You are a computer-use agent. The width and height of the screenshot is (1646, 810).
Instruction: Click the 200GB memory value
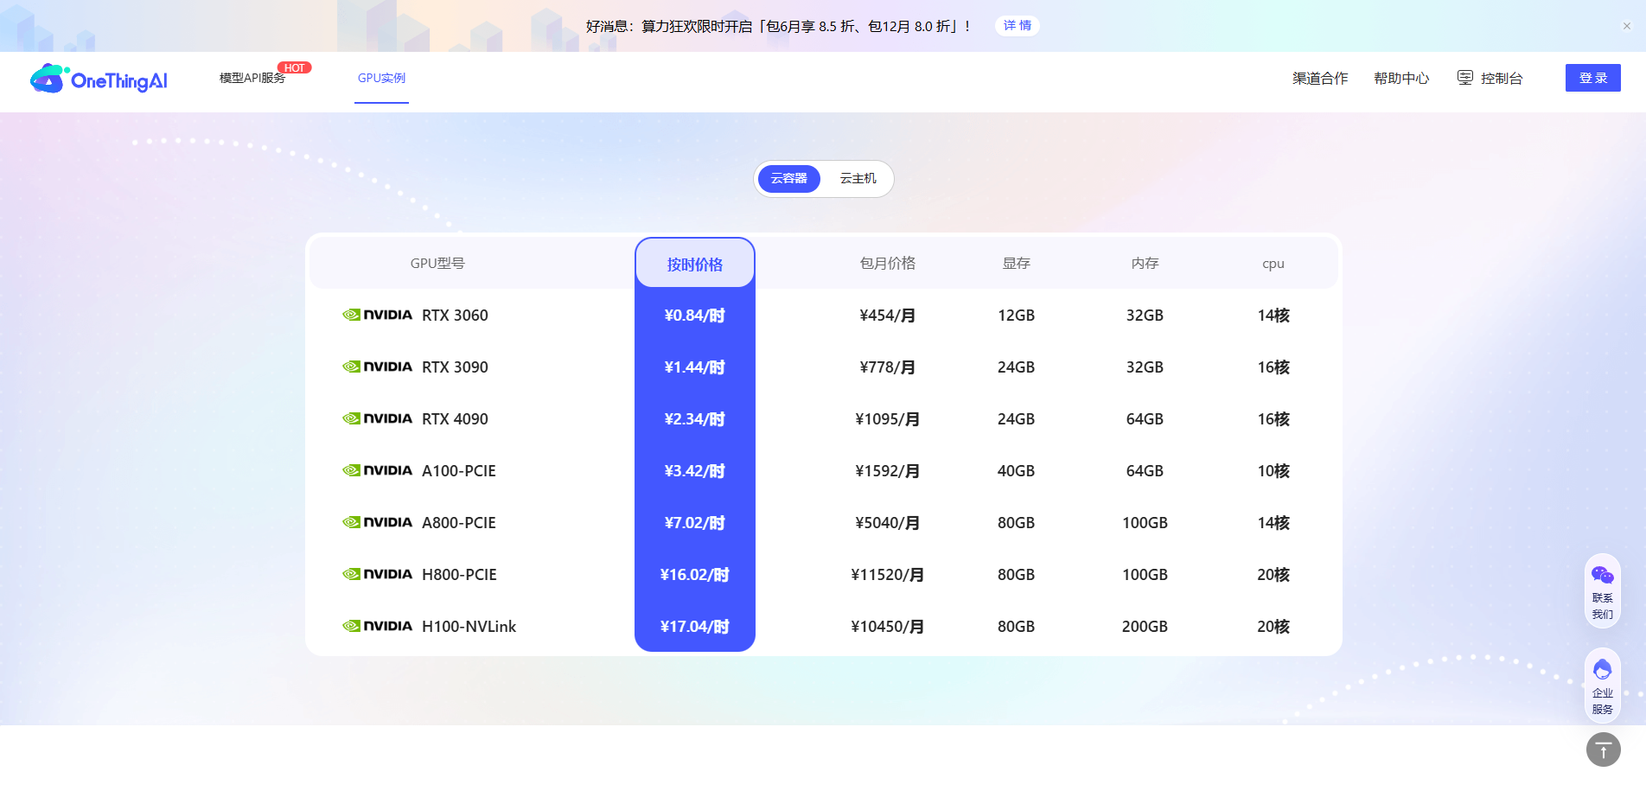[1145, 627]
